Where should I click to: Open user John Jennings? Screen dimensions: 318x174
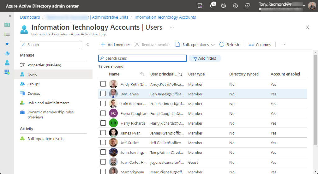click(x=133, y=153)
